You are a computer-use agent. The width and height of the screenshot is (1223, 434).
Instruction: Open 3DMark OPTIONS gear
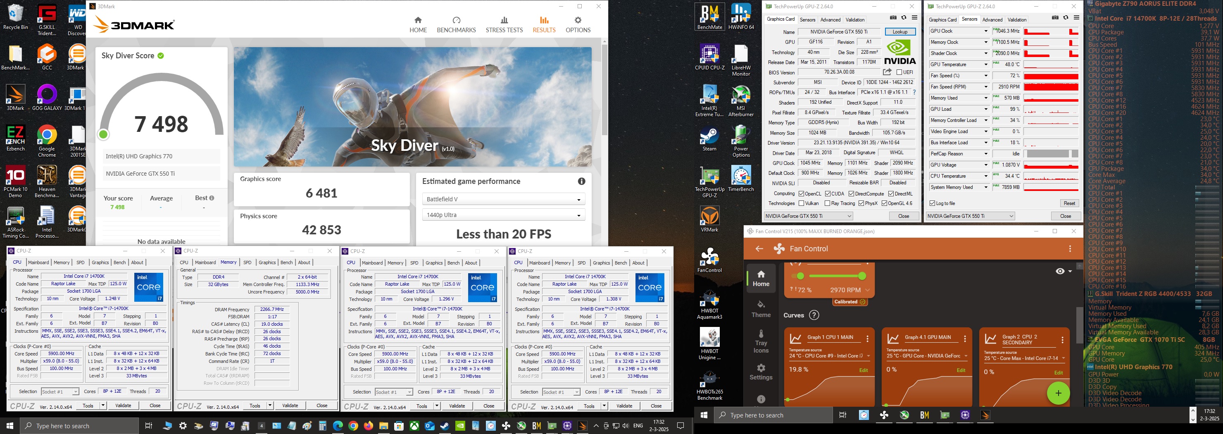(x=578, y=25)
